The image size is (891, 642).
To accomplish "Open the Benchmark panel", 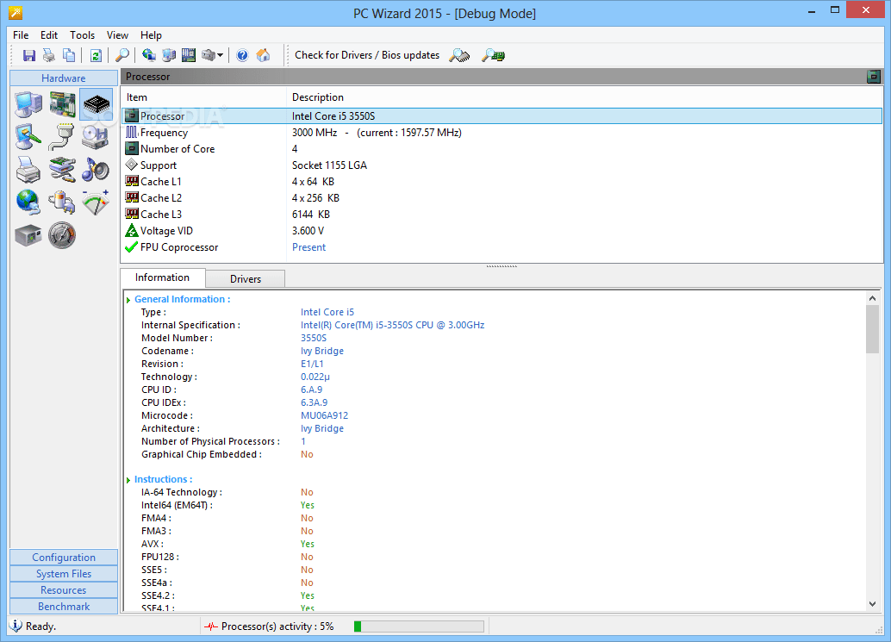I will [63, 606].
